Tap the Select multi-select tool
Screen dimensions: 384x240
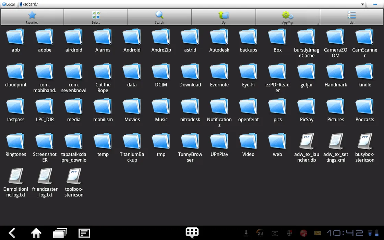[96, 17]
